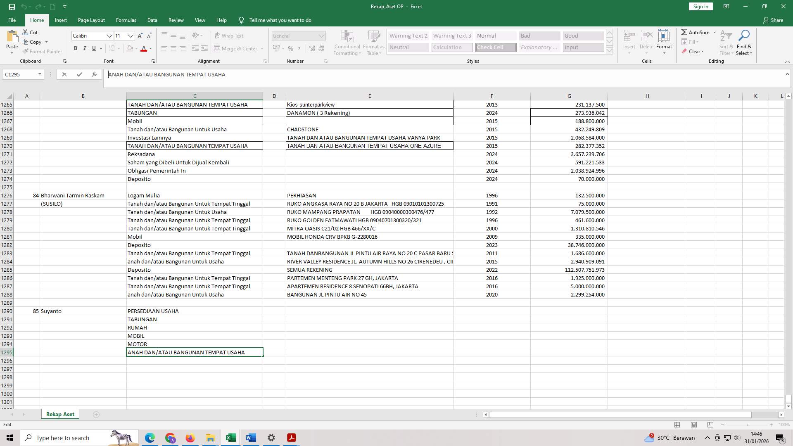This screenshot has width=793, height=446.
Task: Toggle bold formatting
Action: pos(76,48)
